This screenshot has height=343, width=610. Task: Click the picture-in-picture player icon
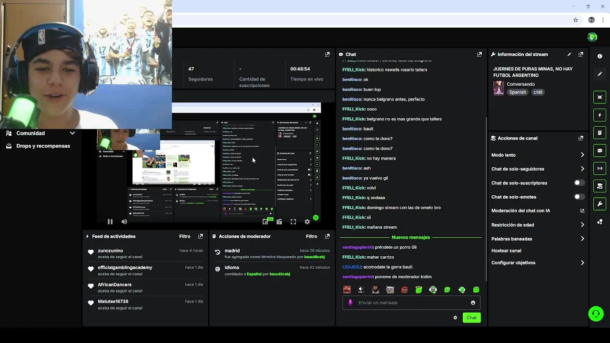[265, 222]
